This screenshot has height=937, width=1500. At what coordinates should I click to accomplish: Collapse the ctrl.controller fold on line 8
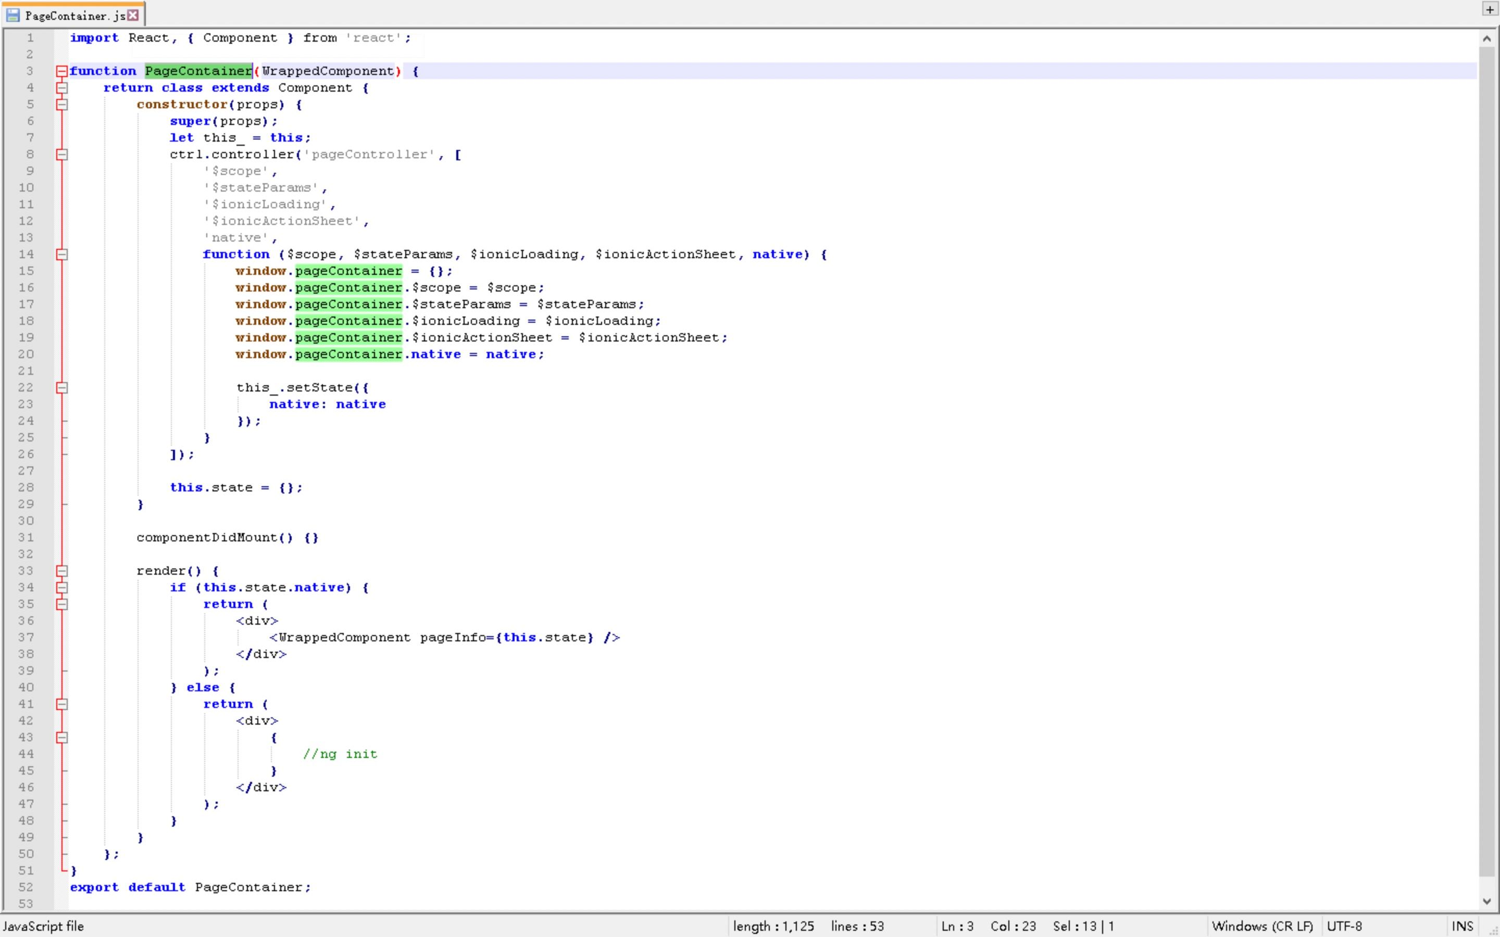pyautogui.click(x=61, y=154)
